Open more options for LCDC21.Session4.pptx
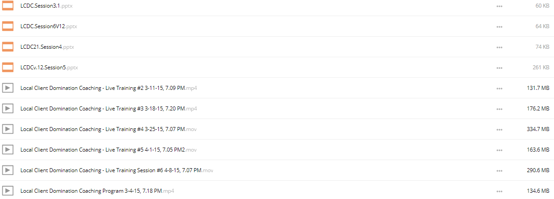Screen dimensions: 554x199 [x=499, y=47]
